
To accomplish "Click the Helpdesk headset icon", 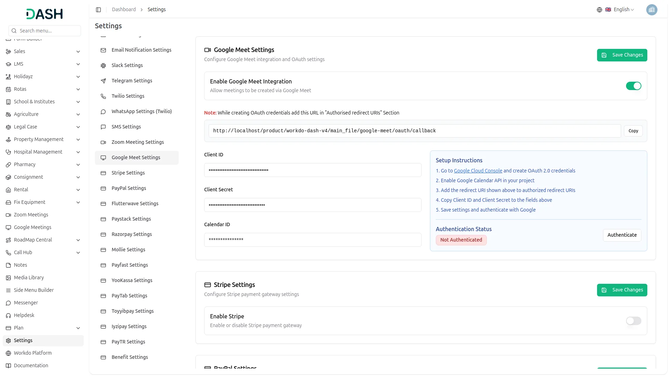I will 8,316.
